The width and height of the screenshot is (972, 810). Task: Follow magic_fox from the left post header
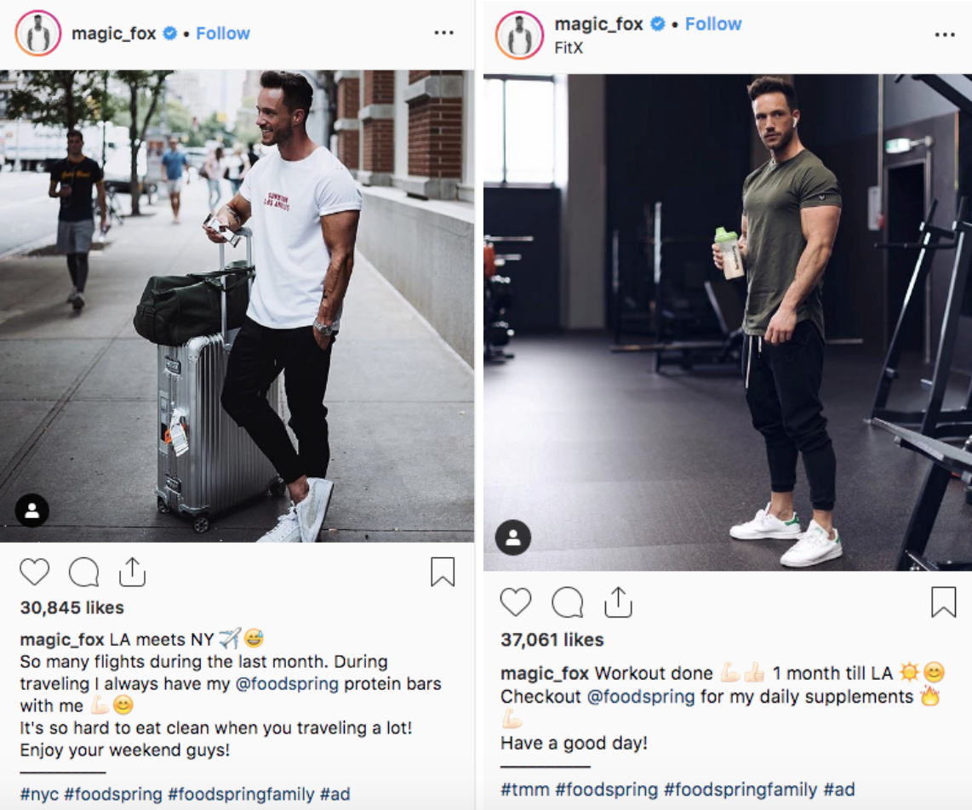(223, 33)
